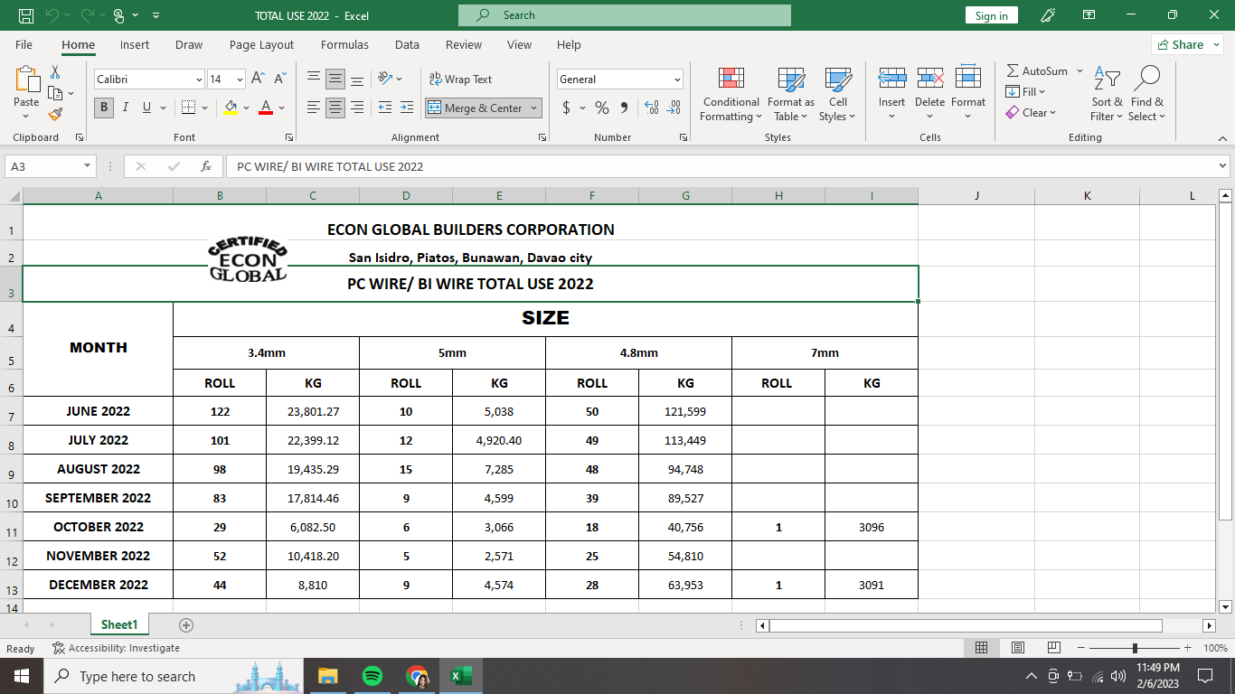Toggle Merge & Center for the cell
Image resolution: width=1235 pixels, height=694 pixels.
pyautogui.click(x=476, y=108)
